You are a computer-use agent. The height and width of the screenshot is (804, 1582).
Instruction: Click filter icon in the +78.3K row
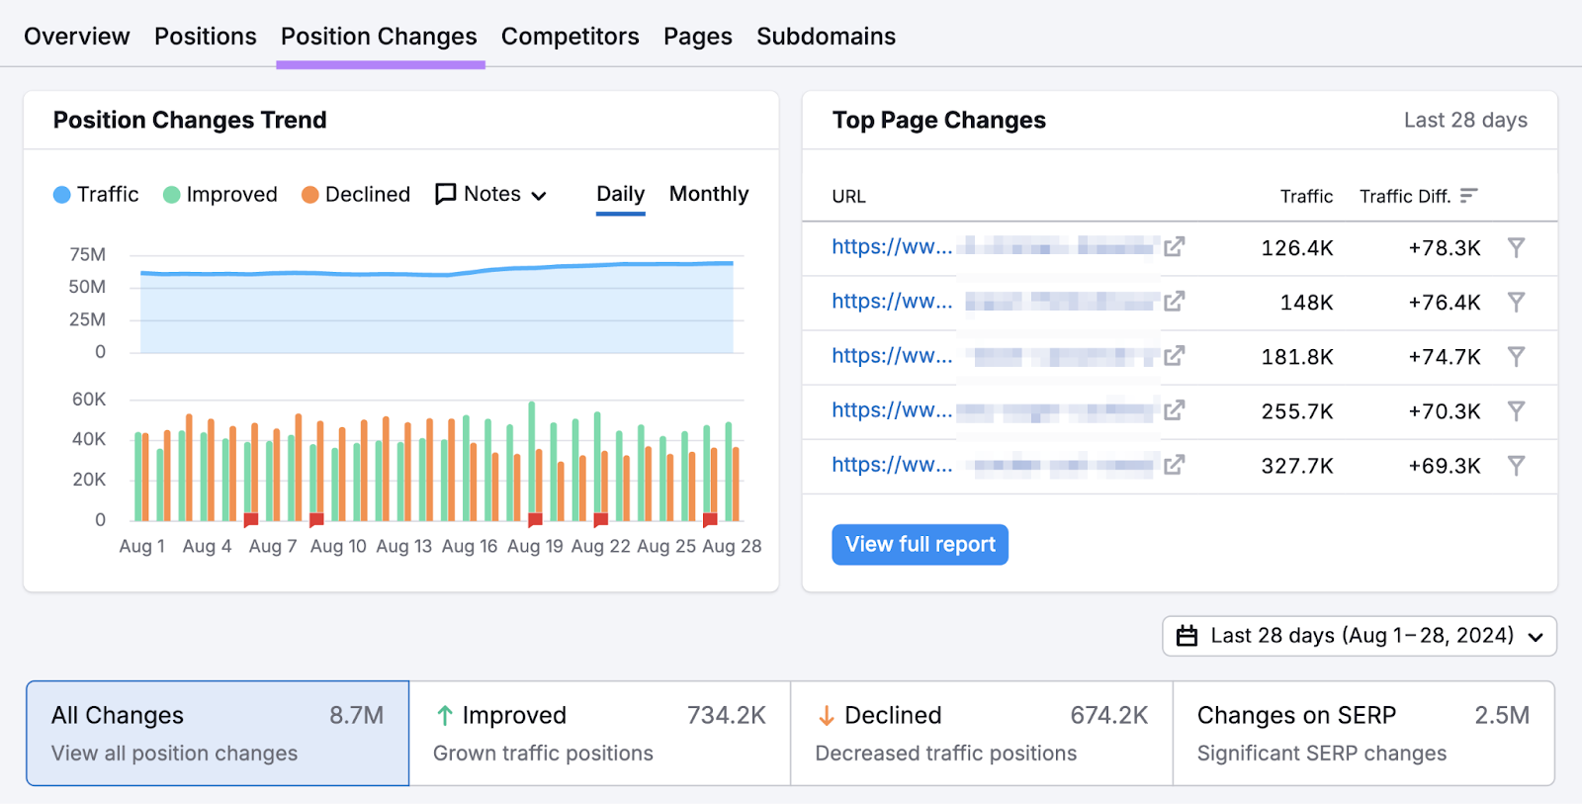(1516, 247)
